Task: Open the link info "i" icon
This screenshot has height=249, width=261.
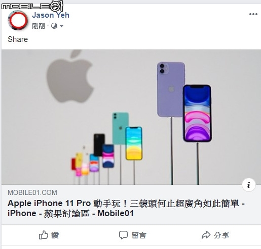Action: pyautogui.click(x=249, y=185)
